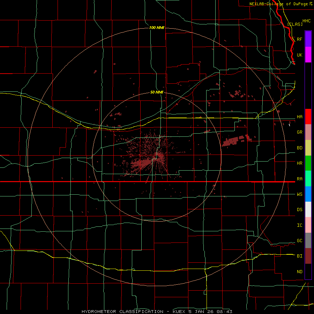The image size is (314, 314).
Task: Click the BD legend label
Action: point(299,148)
